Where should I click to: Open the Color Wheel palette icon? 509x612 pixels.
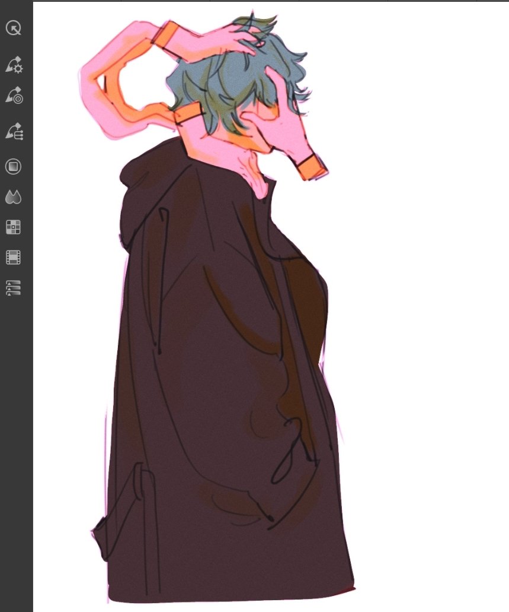click(13, 167)
